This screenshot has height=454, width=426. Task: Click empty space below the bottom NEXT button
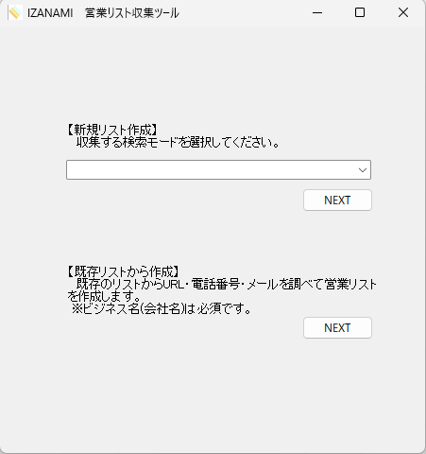click(213, 394)
